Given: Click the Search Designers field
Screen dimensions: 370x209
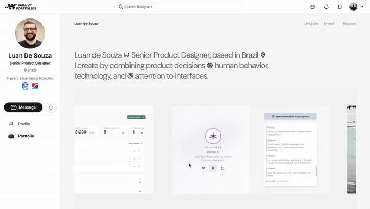Looking at the screenshot, I should tap(178, 7).
